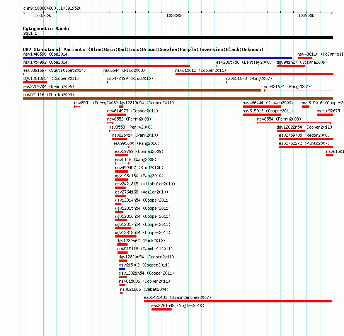Viewport: 344px width, 336px height.
Task: Click the 103900k ruler tick label
Action: (x=306, y=15)
